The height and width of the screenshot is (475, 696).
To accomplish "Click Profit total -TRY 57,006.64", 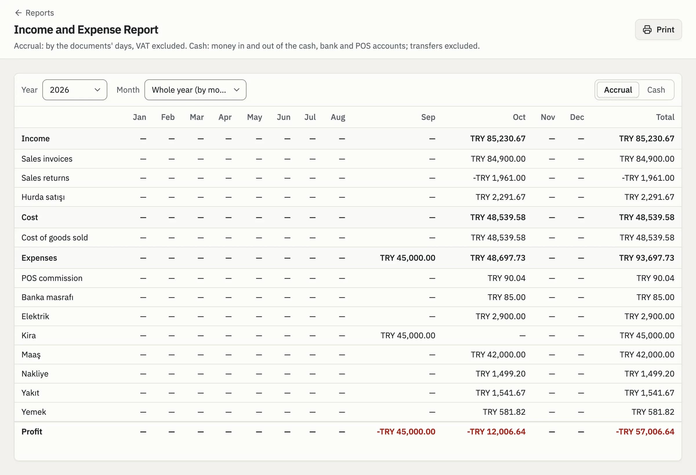I will coord(645,432).
